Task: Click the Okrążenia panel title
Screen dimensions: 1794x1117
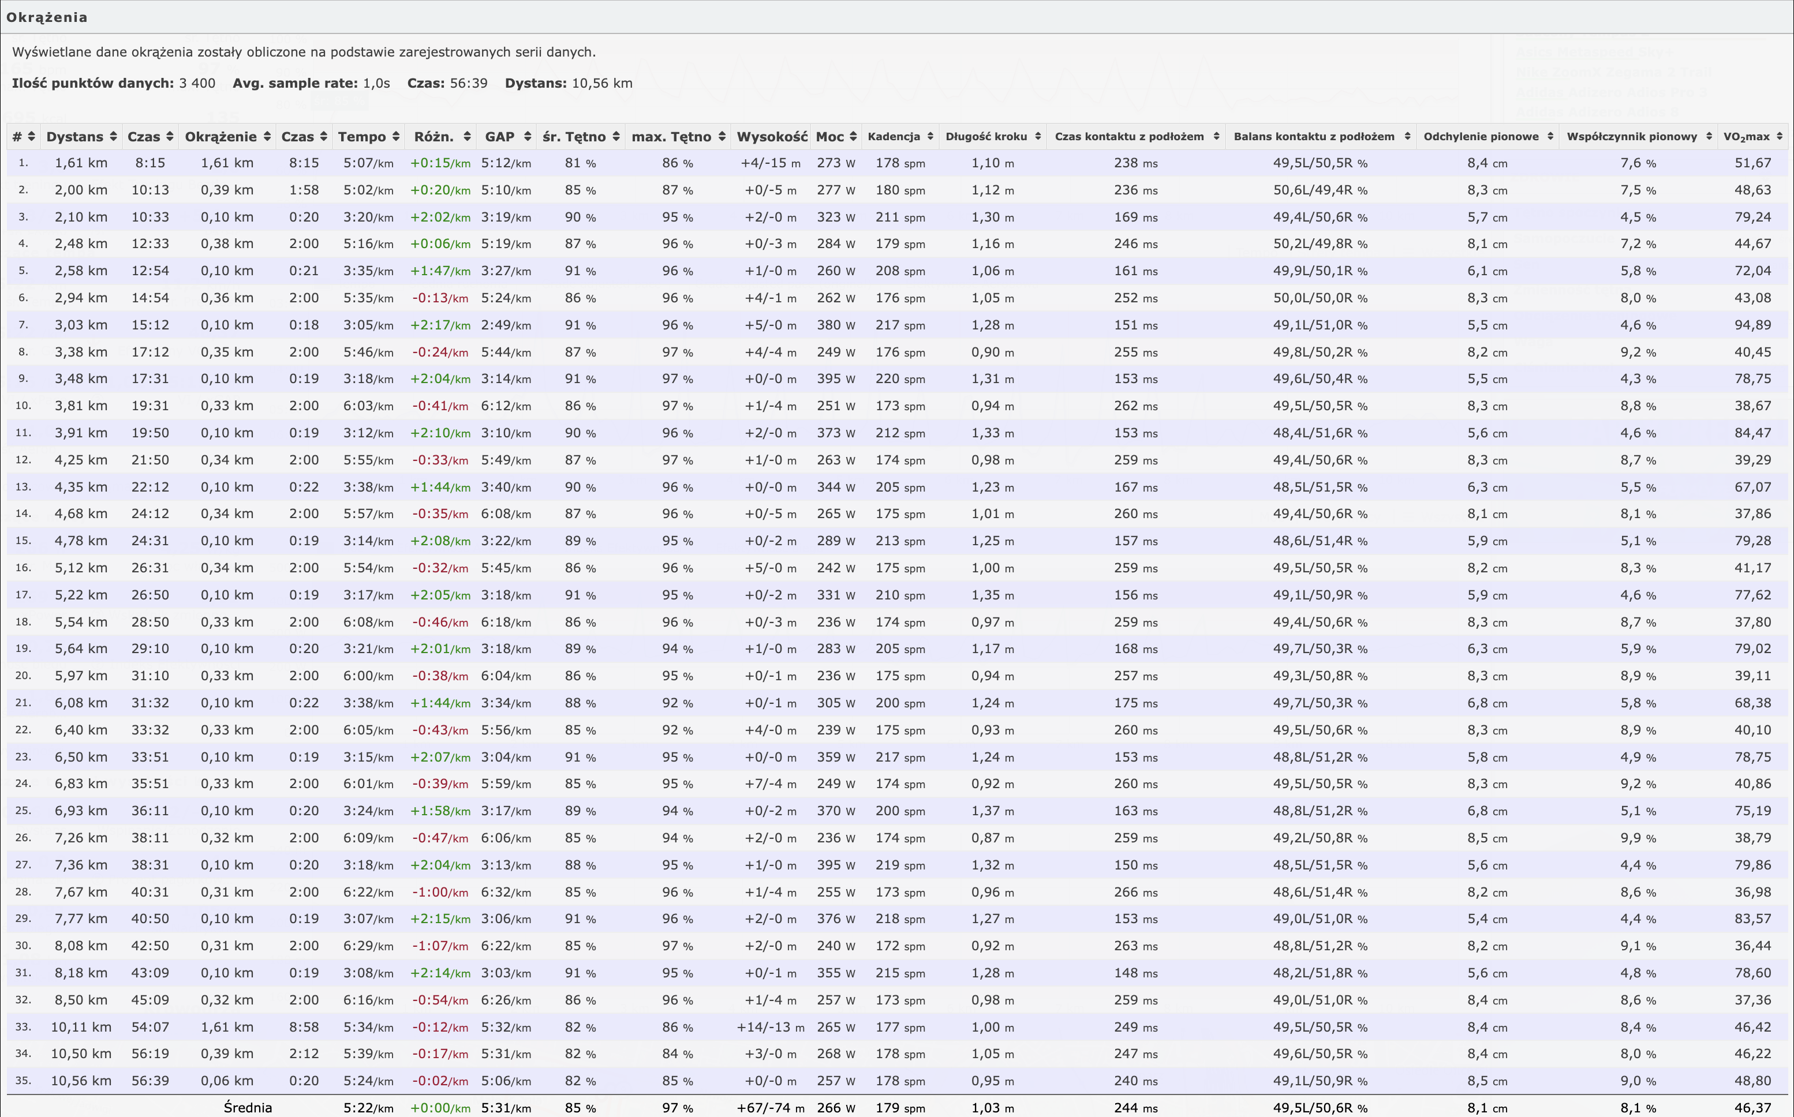Action: tap(47, 17)
